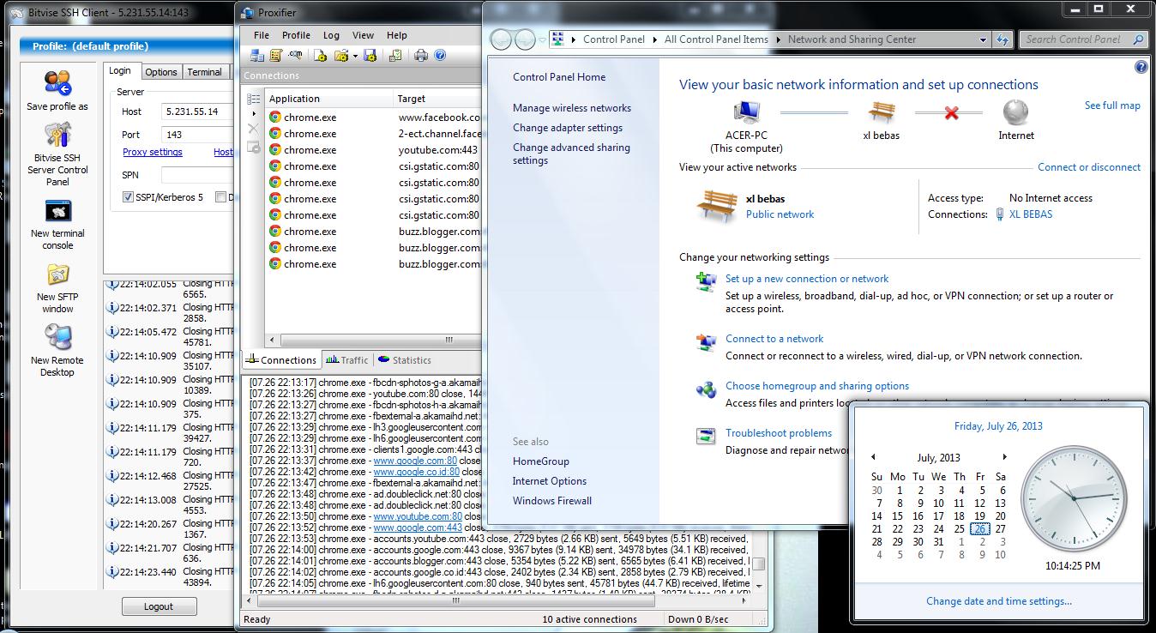The image size is (1156, 633).
Task: Click the large xl bebas active network icon
Action: 716,206
